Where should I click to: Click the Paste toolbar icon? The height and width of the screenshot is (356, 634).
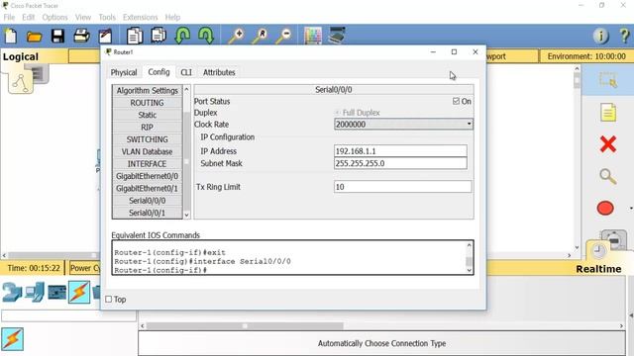tap(158, 36)
